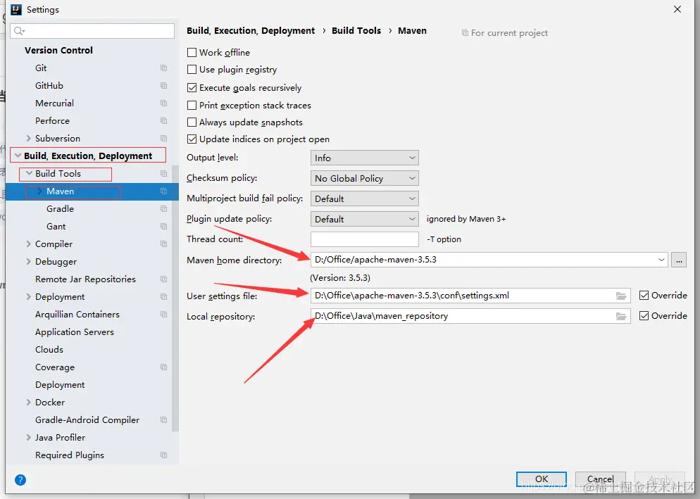Expand the Java Profiler node
Image resolution: width=700 pixels, height=499 pixels.
pos(29,437)
